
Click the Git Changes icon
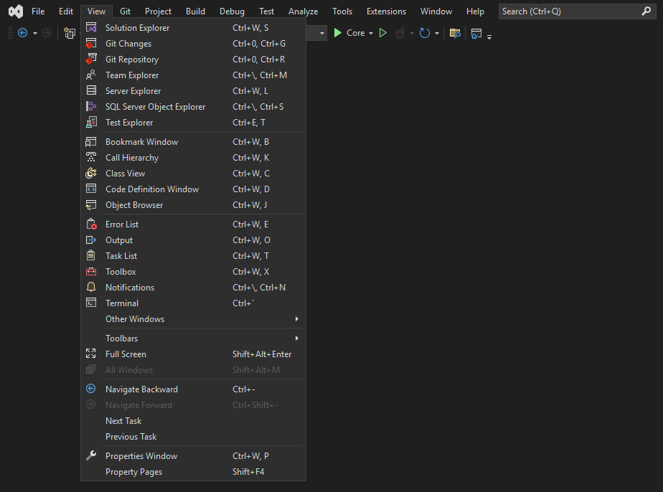(x=91, y=43)
